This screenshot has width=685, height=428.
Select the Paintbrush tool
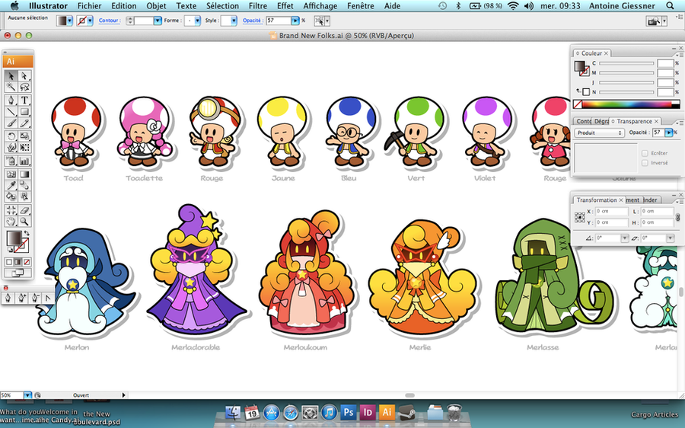coord(11,123)
